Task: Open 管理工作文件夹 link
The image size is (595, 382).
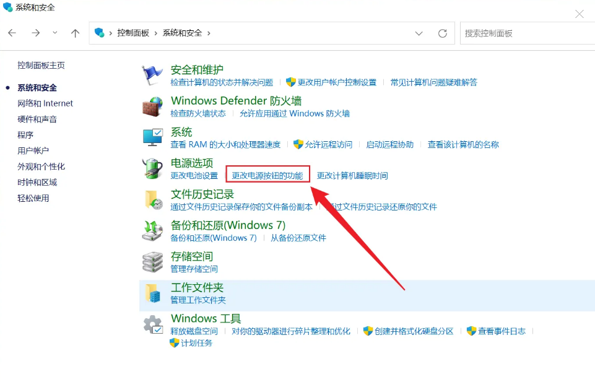Action: click(x=198, y=300)
